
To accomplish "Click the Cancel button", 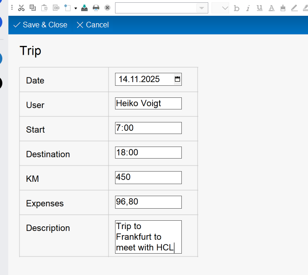I will point(93,25).
